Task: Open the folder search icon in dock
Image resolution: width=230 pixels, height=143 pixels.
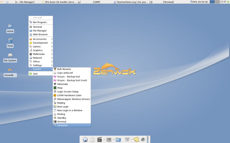Action: 118,139
